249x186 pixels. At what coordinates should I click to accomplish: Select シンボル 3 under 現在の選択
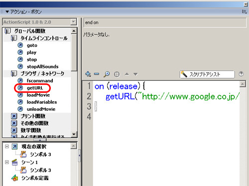pos(40,155)
